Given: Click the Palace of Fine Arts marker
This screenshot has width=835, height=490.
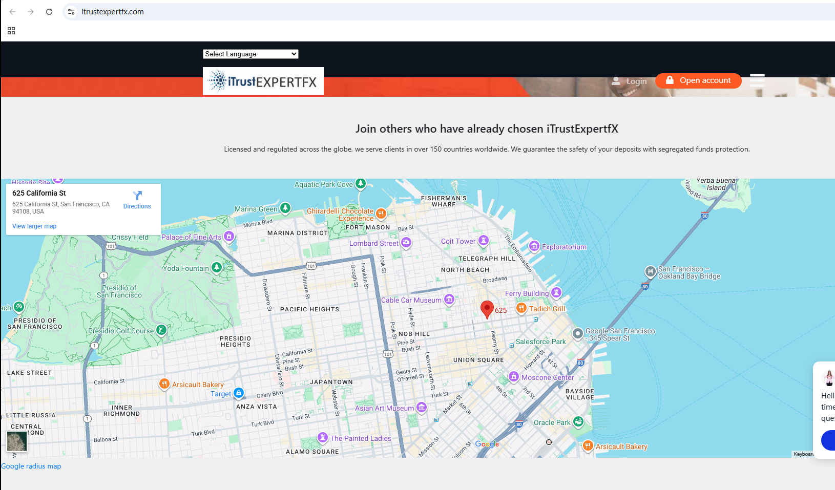Looking at the screenshot, I should pyautogui.click(x=229, y=237).
